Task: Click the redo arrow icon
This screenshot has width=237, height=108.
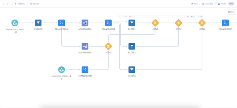Action: pyautogui.click(x=8, y=4)
